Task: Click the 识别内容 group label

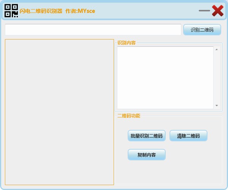Action: pos(127,43)
